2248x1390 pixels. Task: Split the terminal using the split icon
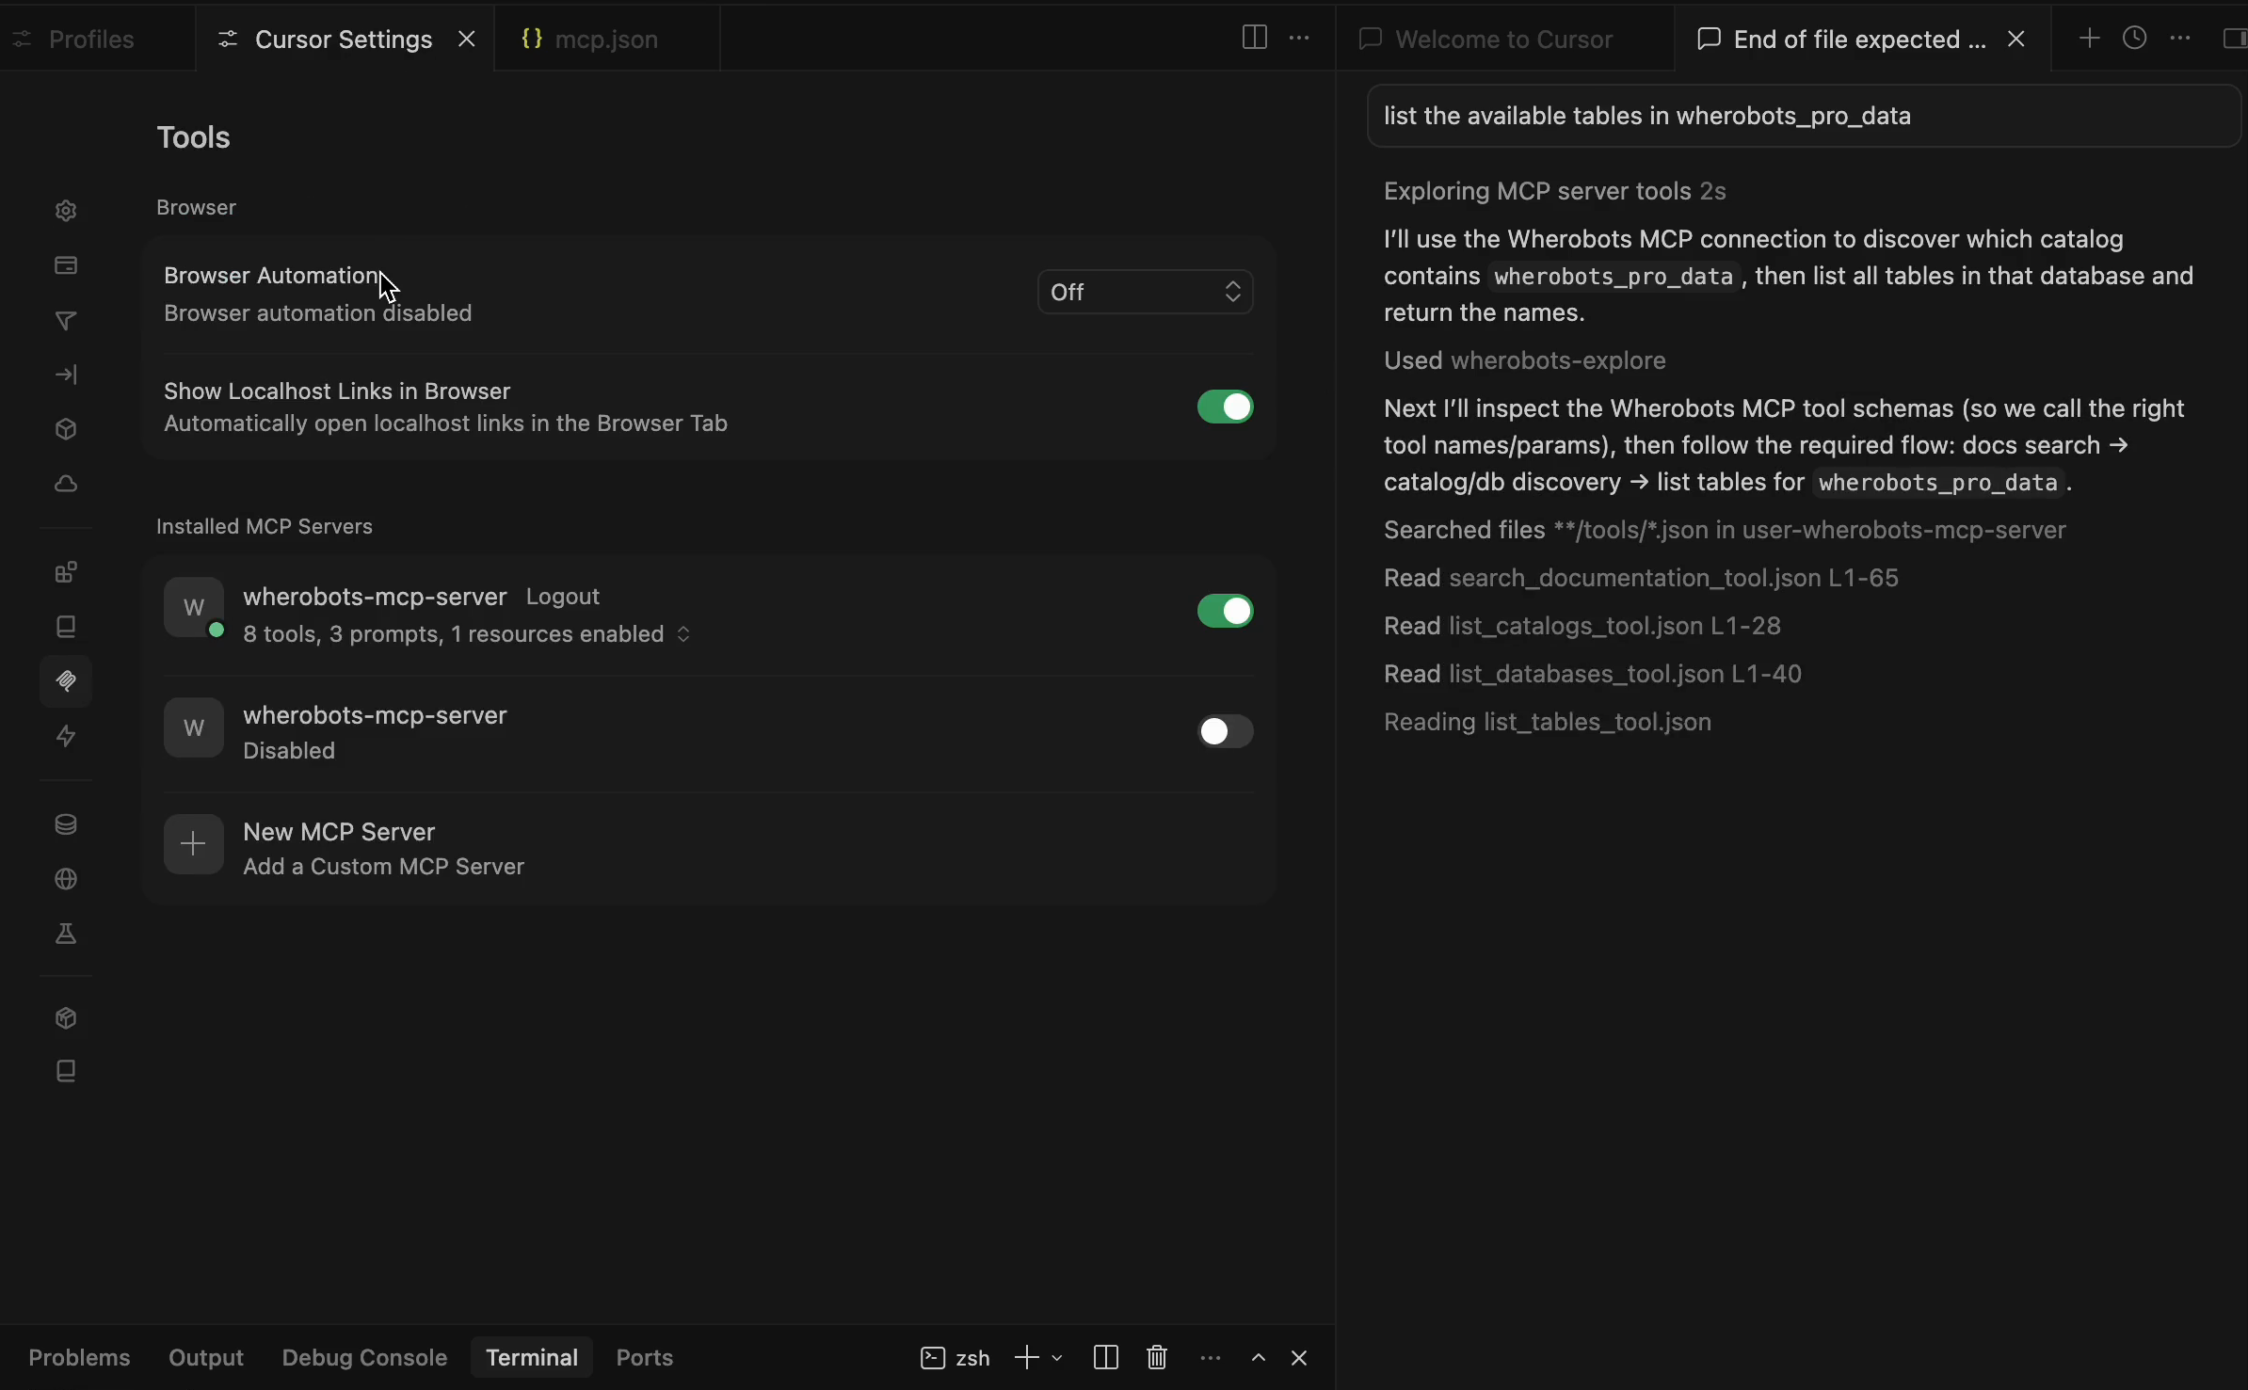pos(1106,1358)
